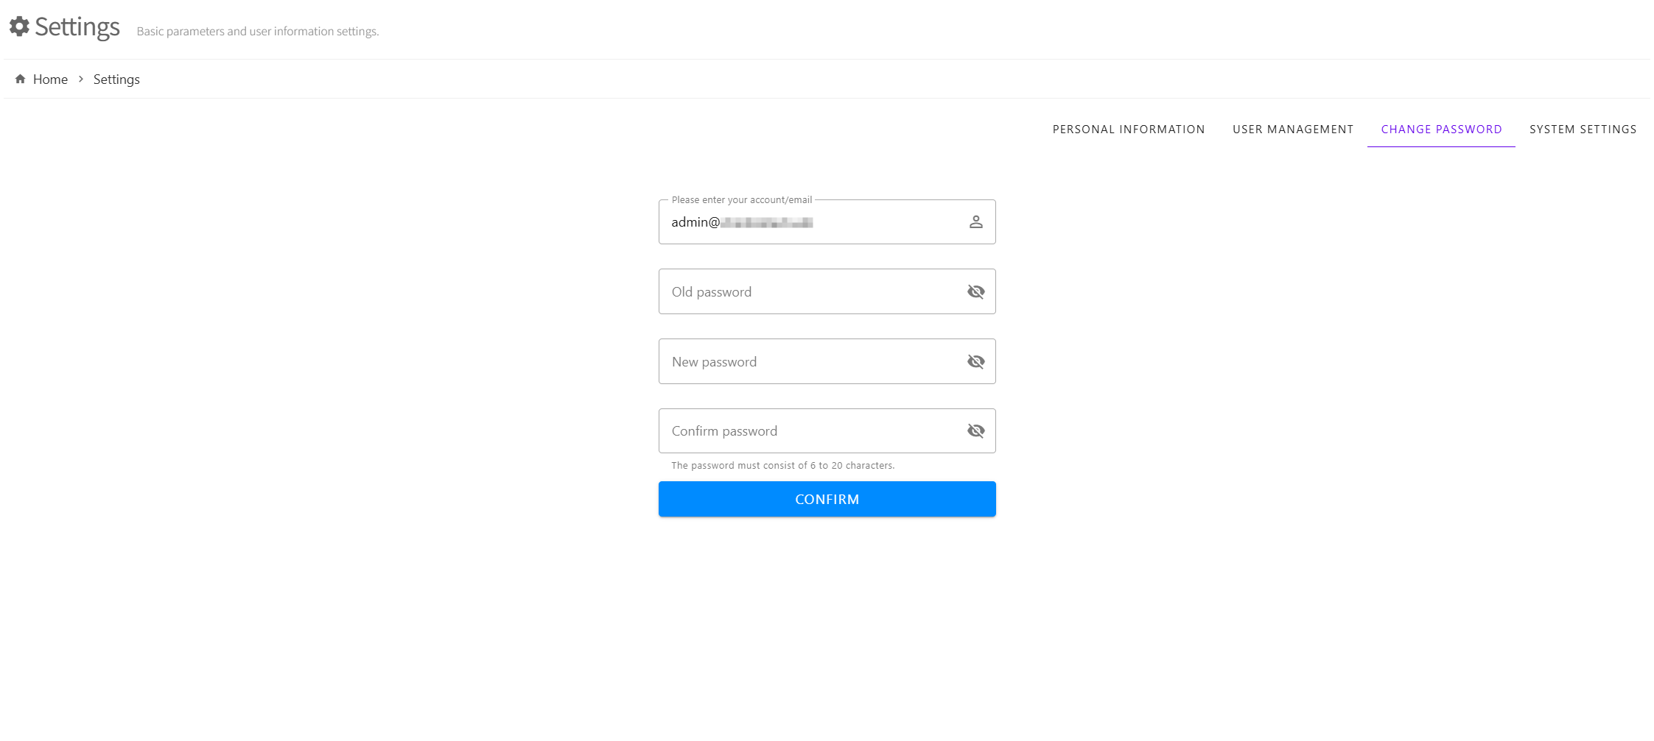This screenshot has height=741, width=1654.
Task: Select the Change Password tab
Action: click(1441, 130)
